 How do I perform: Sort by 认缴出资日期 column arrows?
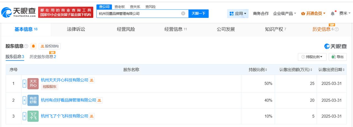(x=344, y=70)
